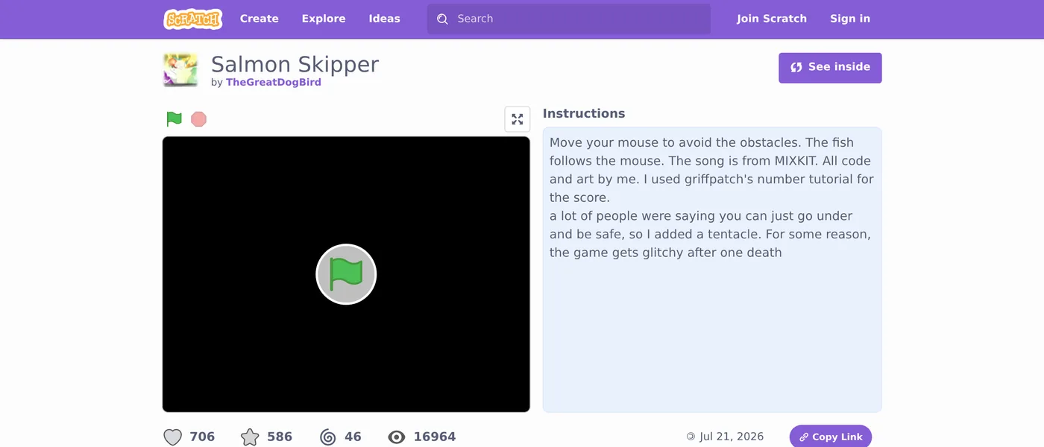Click the instructions description text box
Image resolution: width=1044 pixels, height=447 pixels.
712,270
